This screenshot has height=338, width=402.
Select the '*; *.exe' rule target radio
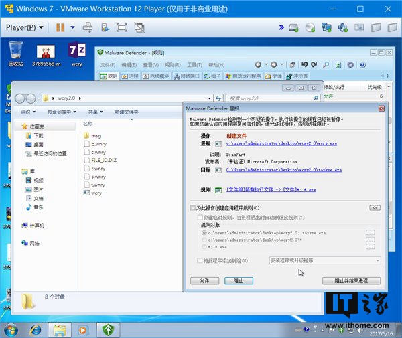click(x=204, y=246)
